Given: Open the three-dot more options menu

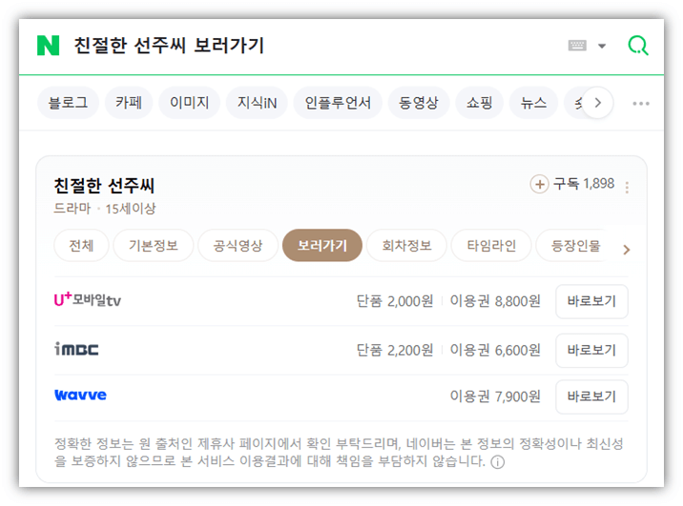Looking at the screenshot, I should click(x=641, y=104).
